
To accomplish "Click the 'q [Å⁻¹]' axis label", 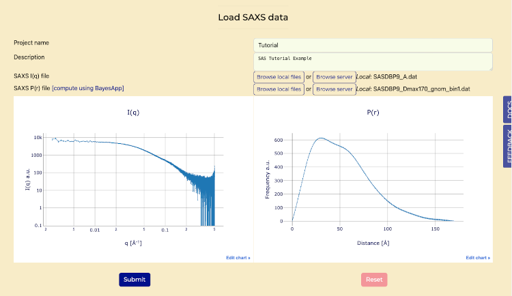I will point(133,243).
